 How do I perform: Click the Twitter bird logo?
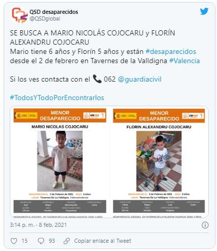[204, 11]
